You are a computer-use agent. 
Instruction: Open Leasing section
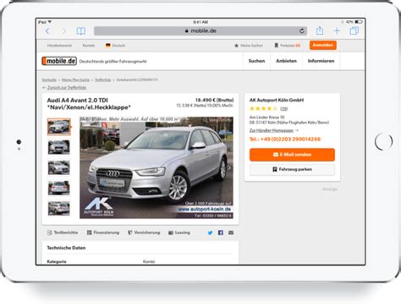[179, 233]
